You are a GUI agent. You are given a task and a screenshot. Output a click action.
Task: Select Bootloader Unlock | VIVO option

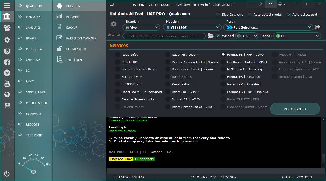(x=223, y=62)
